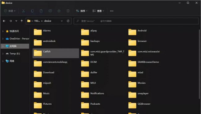Open recent locations chevron beside navigation arrows

(16, 21)
